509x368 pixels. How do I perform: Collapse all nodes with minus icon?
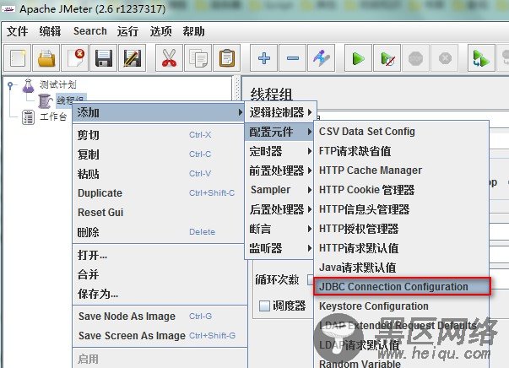pos(292,58)
